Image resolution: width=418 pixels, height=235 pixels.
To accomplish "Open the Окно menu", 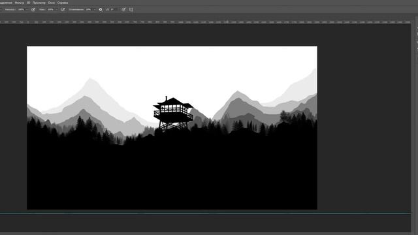I will [52, 3].
